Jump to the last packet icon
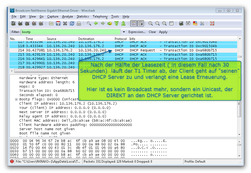The image size is (251, 173). (x=123, y=24)
